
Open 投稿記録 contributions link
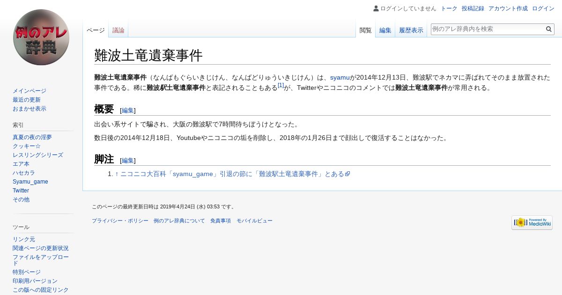[473, 8]
